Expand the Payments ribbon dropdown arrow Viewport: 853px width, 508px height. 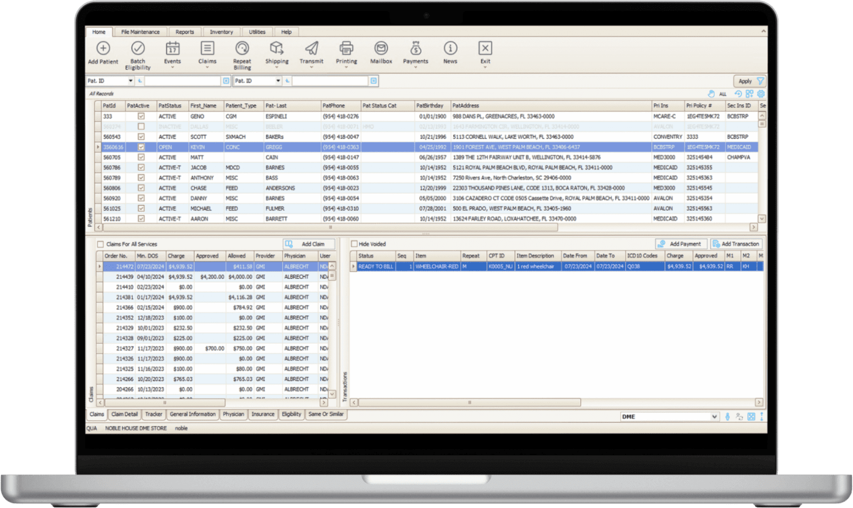click(x=415, y=67)
